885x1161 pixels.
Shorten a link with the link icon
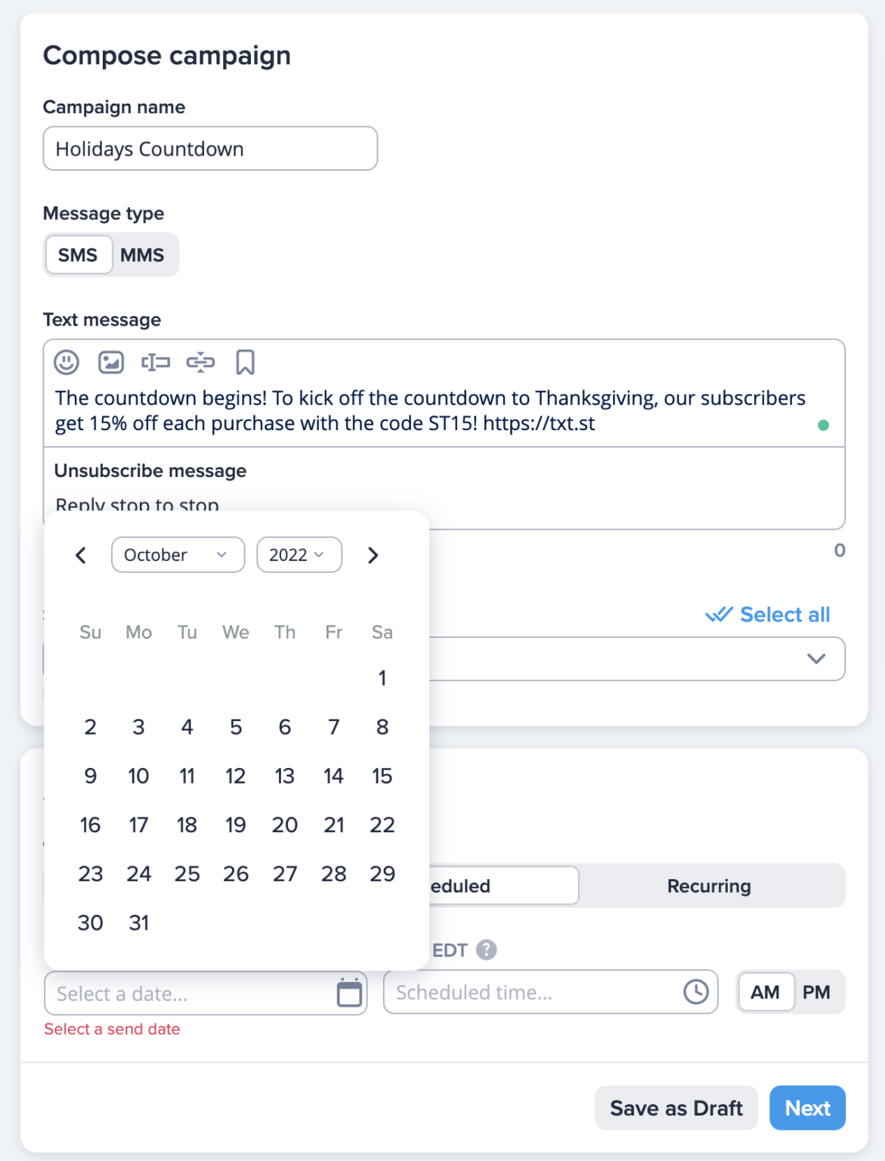[x=201, y=362]
